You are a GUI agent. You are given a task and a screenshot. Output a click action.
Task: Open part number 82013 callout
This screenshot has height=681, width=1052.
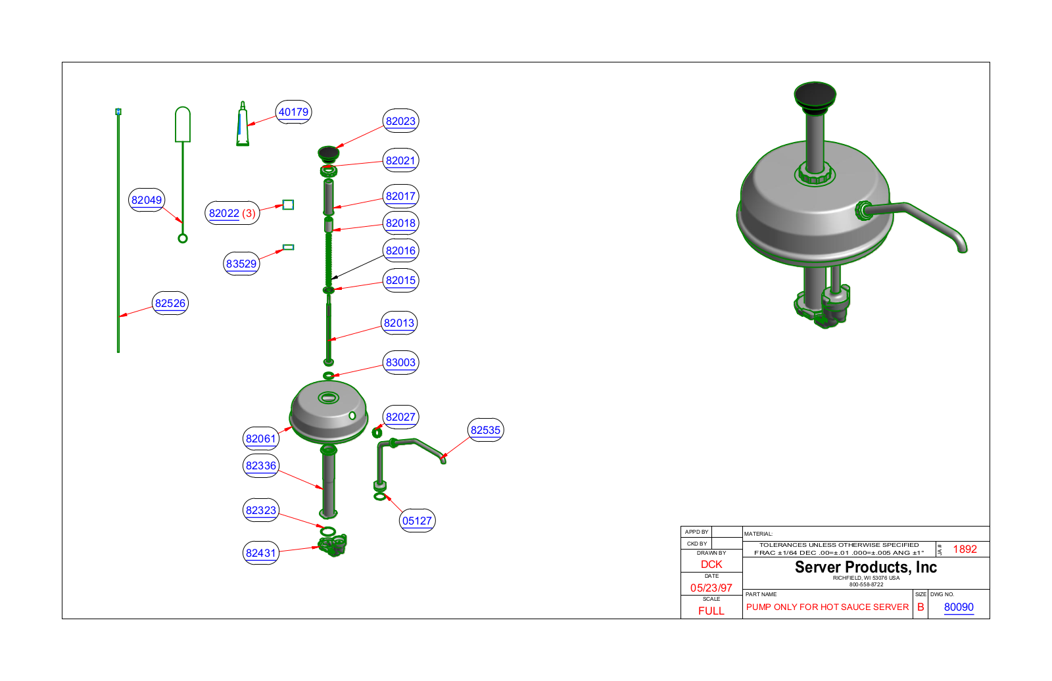pyautogui.click(x=399, y=323)
